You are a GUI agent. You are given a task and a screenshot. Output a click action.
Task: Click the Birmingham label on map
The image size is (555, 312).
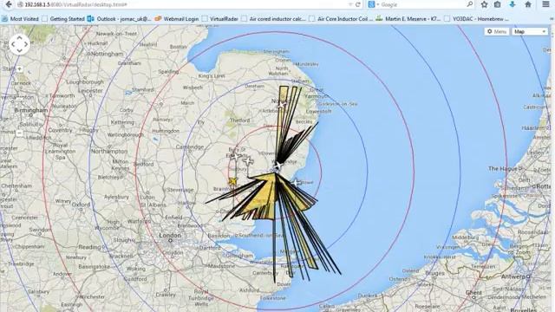coord(31,110)
